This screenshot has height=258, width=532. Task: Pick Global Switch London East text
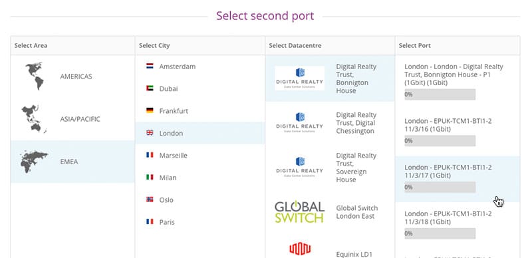click(x=357, y=212)
